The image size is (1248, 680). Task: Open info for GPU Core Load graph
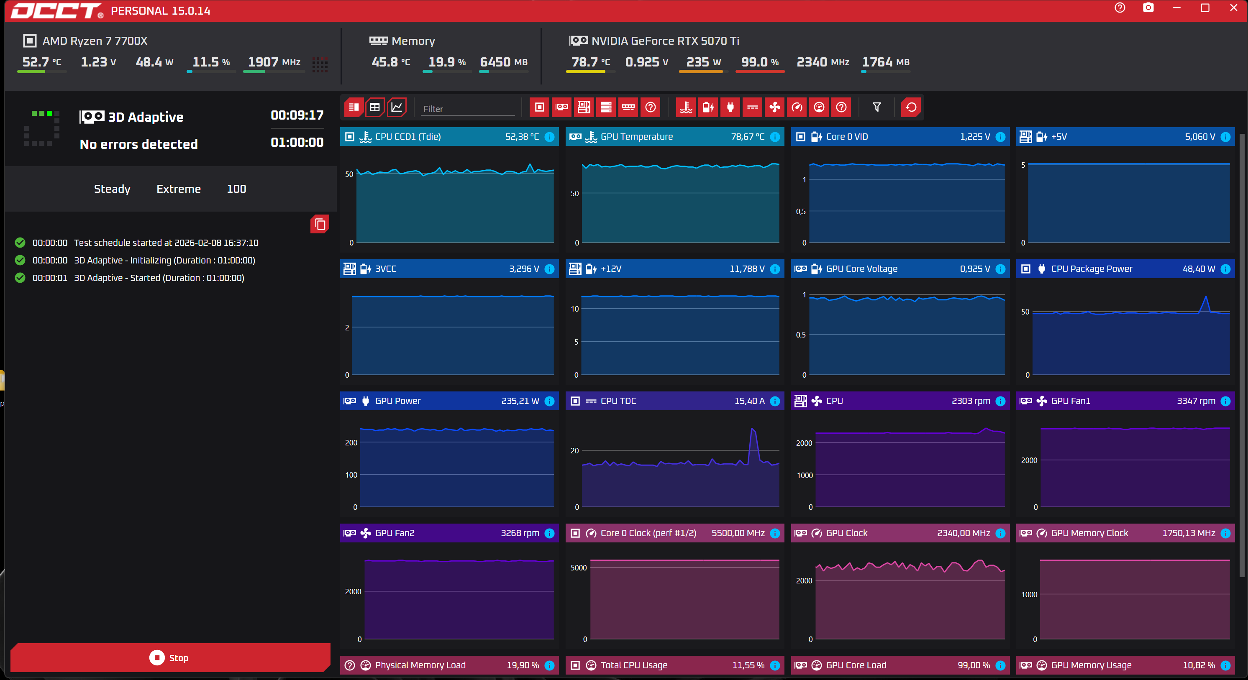click(x=1000, y=665)
